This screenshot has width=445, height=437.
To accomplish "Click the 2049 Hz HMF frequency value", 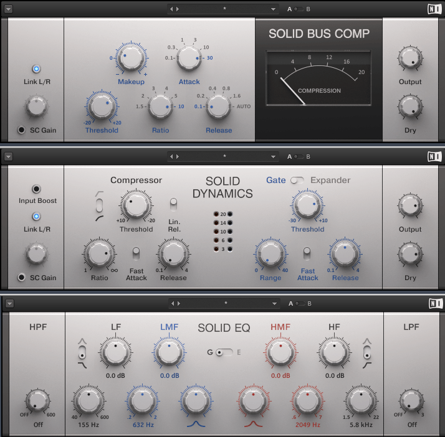I will pos(308,425).
